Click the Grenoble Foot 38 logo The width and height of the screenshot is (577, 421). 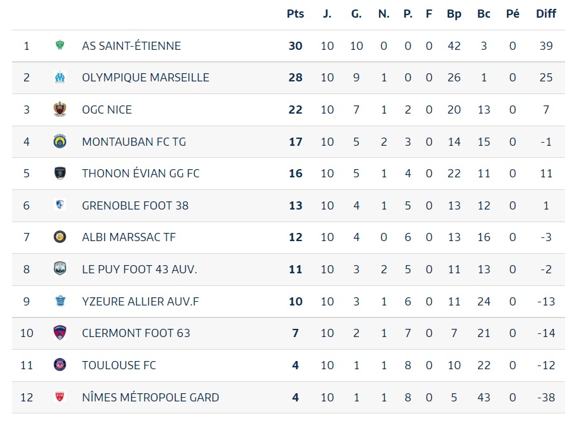(60, 205)
